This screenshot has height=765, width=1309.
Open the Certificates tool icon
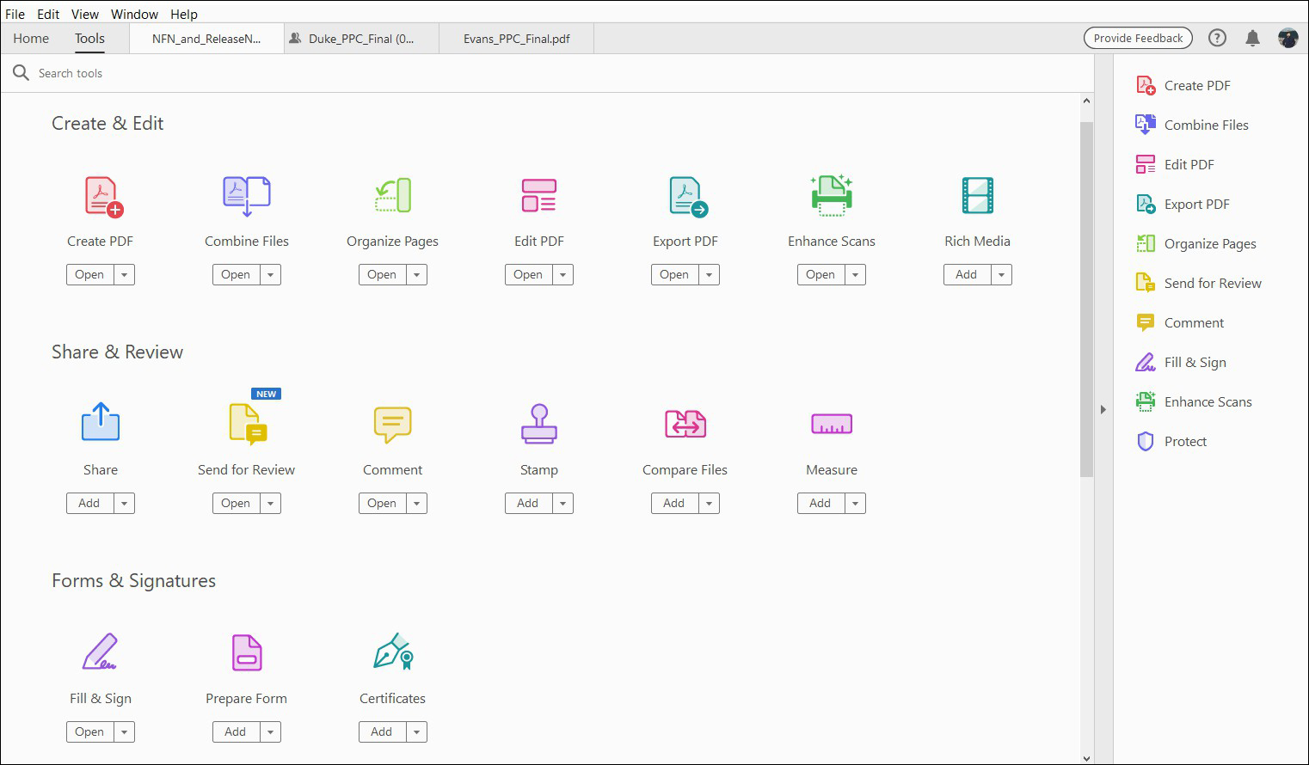pos(392,652)
